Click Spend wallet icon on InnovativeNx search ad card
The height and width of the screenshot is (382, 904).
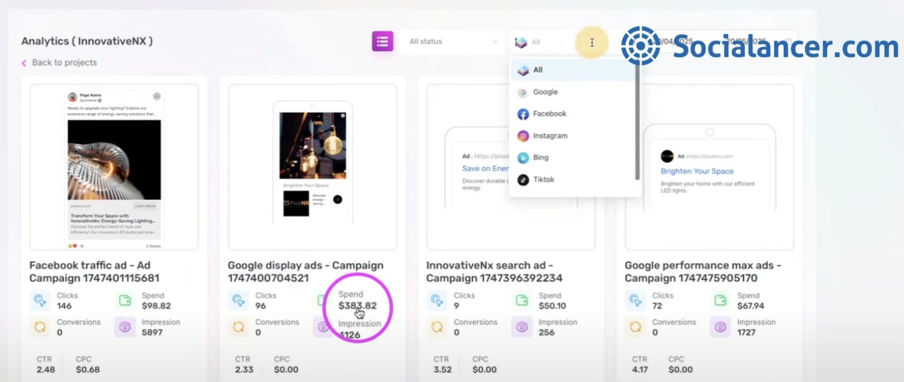522,300
